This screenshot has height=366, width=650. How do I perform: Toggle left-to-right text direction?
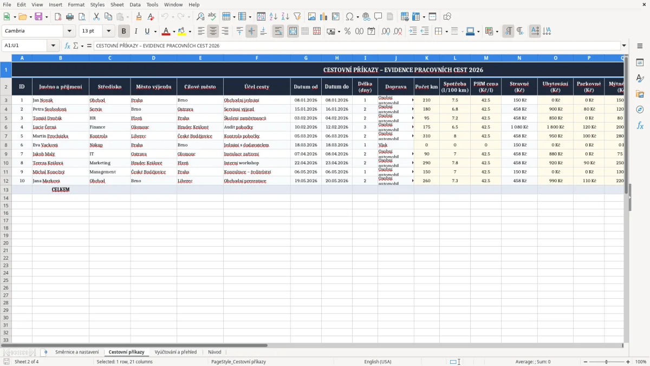point(508,31)
